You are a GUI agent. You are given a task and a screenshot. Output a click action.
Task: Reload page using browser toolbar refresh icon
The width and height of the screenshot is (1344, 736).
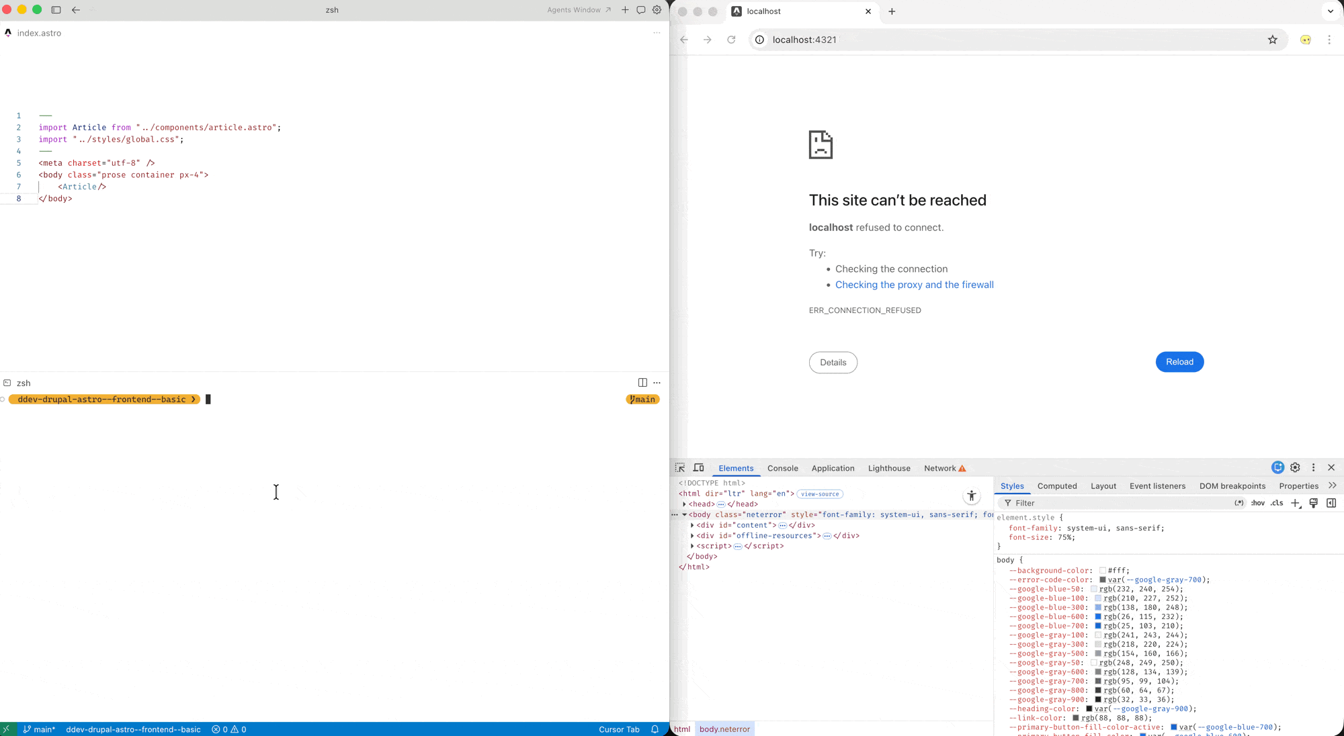pos(731,40)
